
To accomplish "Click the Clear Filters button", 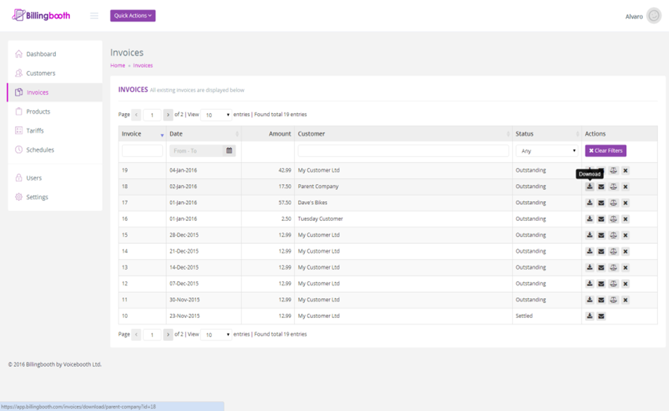I will pyautogui.click(x=605, y=150).
